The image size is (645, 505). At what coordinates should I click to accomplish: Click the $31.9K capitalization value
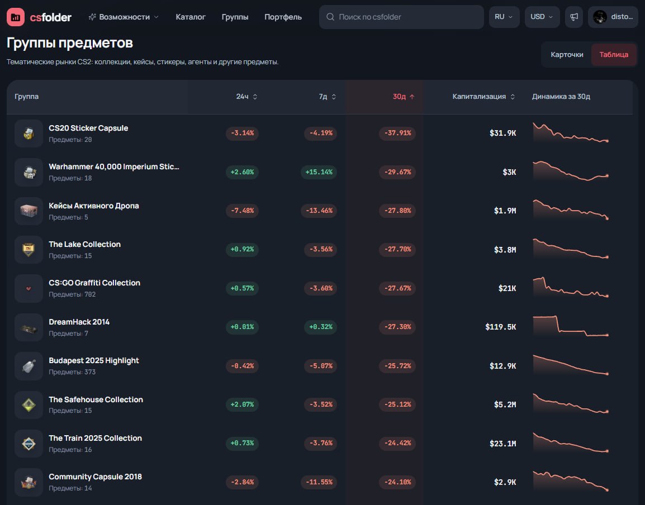click(502, 134)
